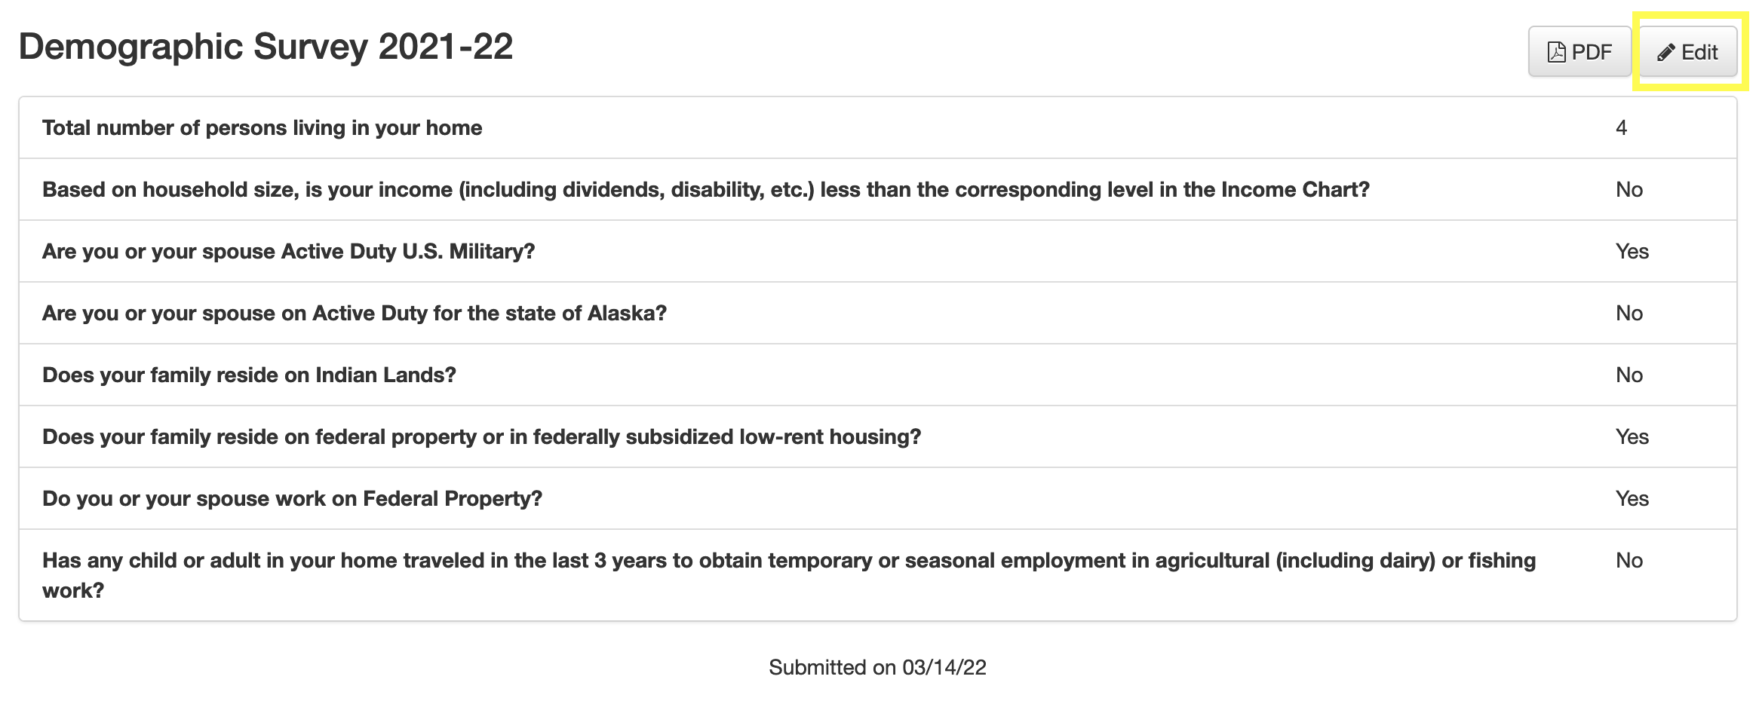Select the Demographic Survey 2021-22 heading
Image resolution: width=1756 pixels, height=704 pixels.
[266, 47]
